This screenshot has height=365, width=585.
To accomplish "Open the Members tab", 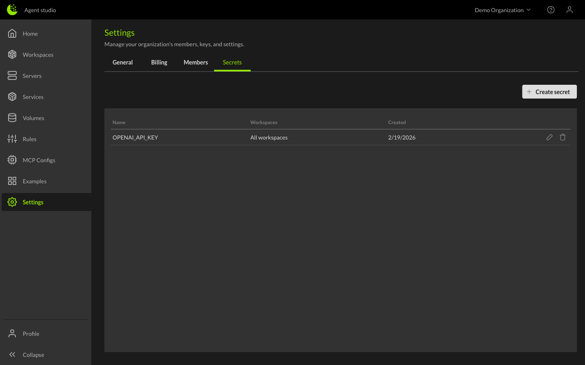I will coord(195,62).
